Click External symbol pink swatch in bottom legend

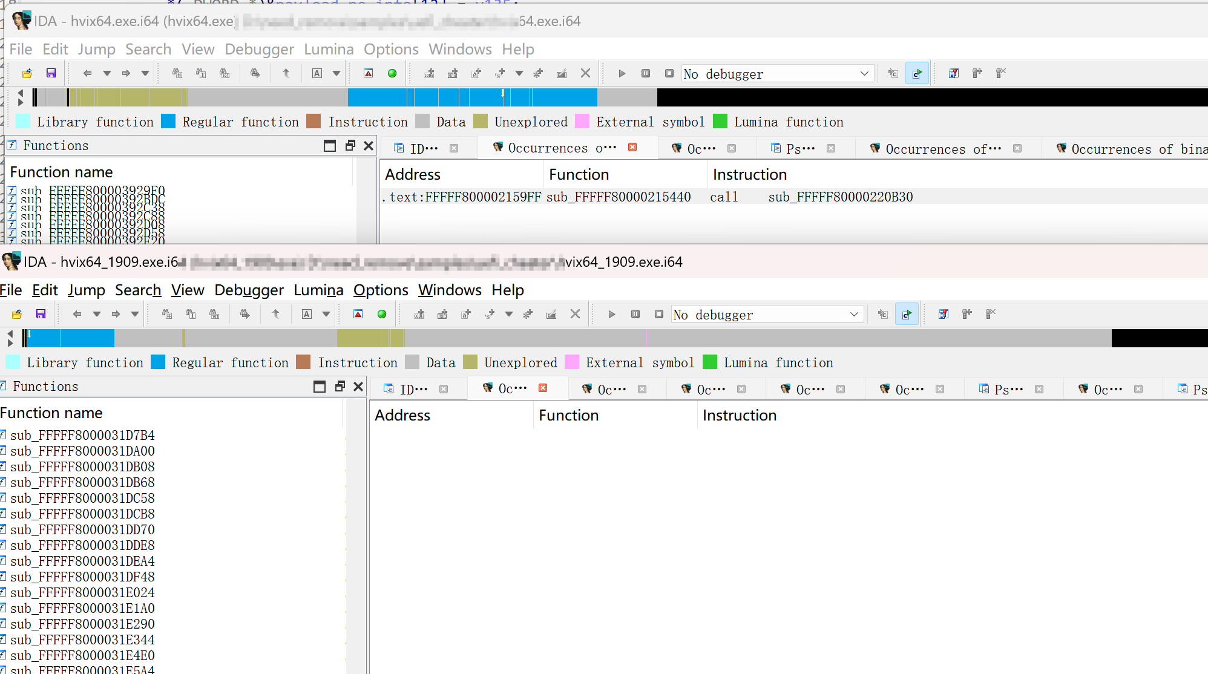(572, 362)
